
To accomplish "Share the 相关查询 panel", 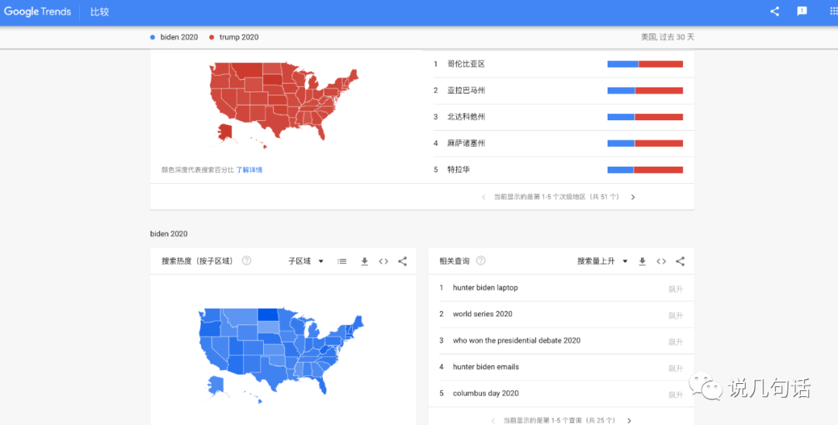I will 680,261.
